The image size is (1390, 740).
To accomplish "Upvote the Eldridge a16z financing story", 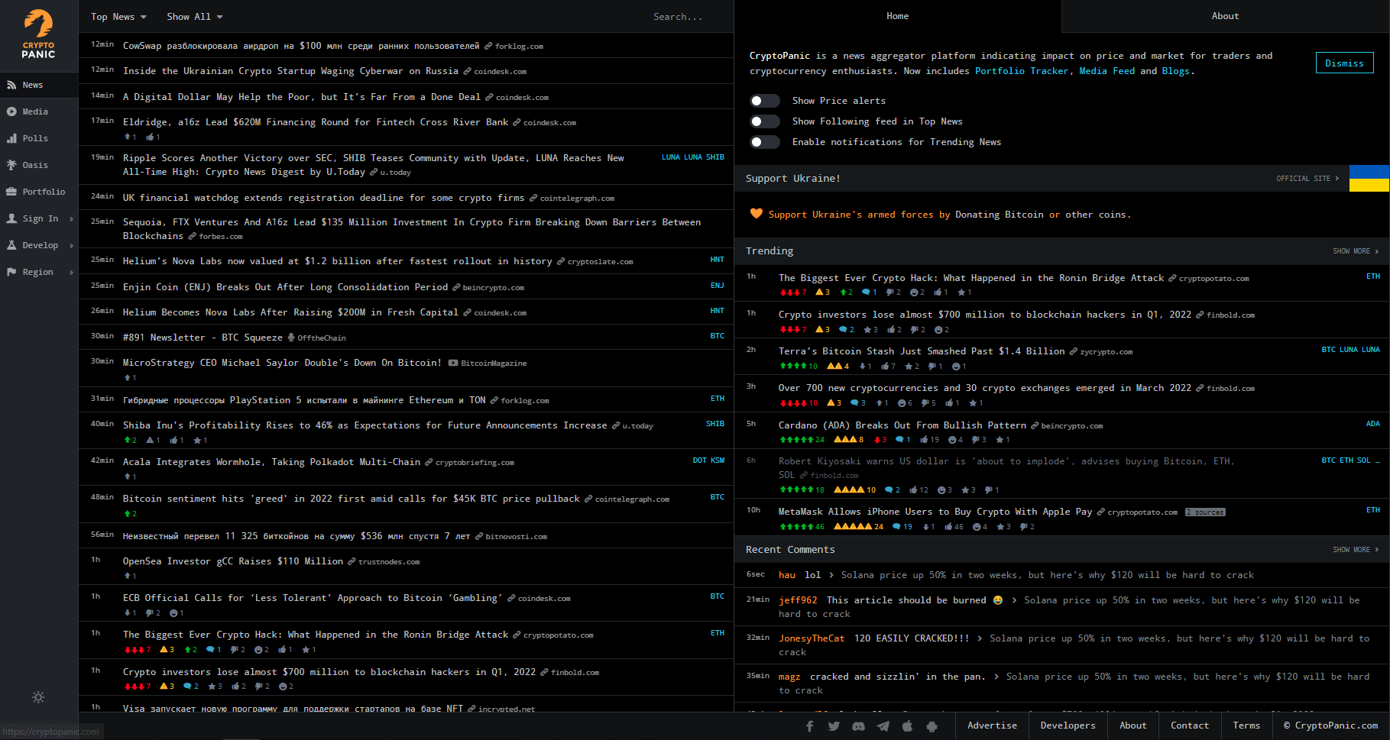I will click(130, 137).
